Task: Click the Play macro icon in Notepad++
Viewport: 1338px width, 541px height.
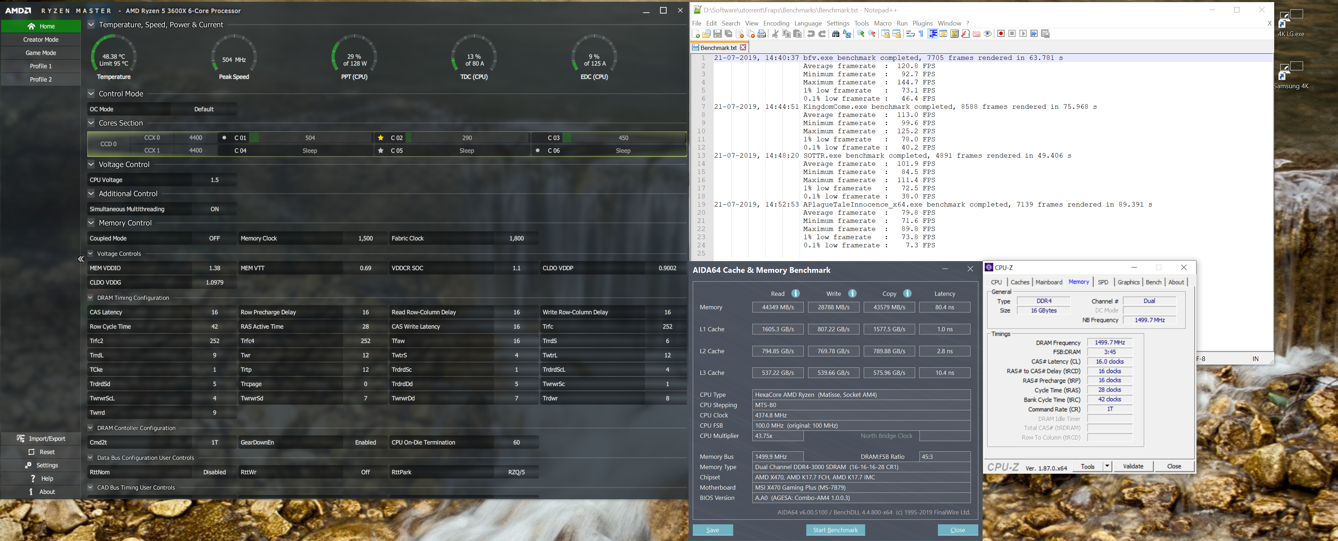Action: click(1023, 34)
